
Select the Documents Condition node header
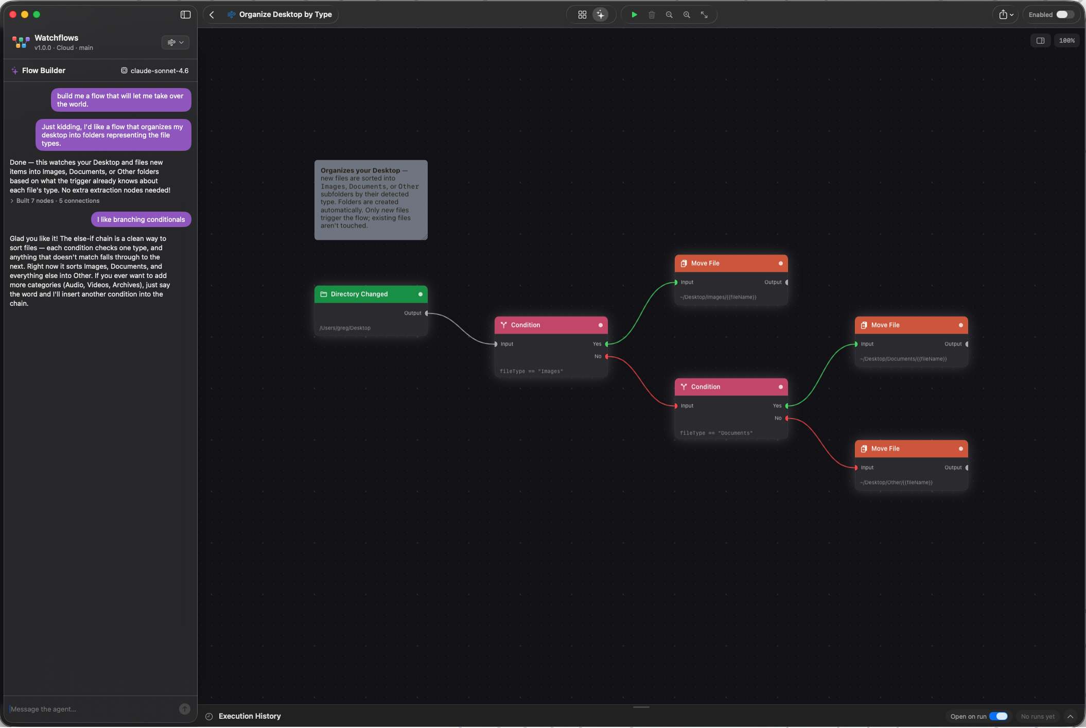(731, 387)
